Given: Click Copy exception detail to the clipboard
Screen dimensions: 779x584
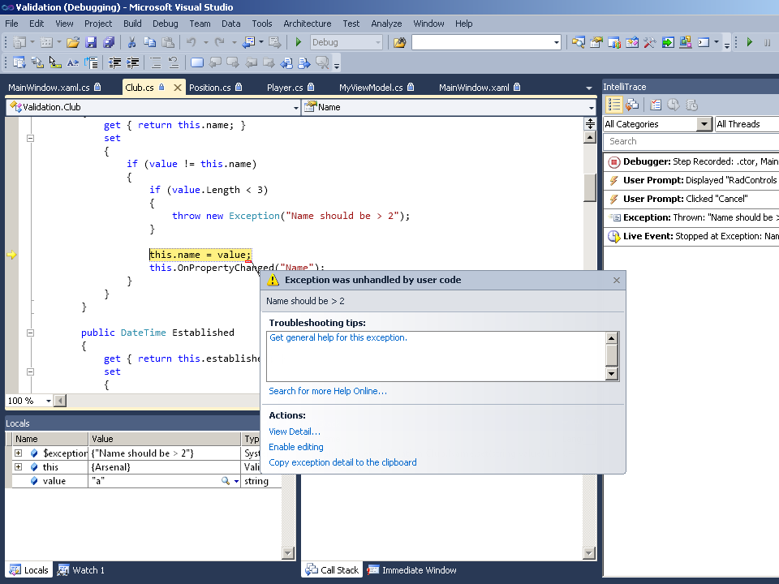Looking at the screenshot, I should [342, 462].
